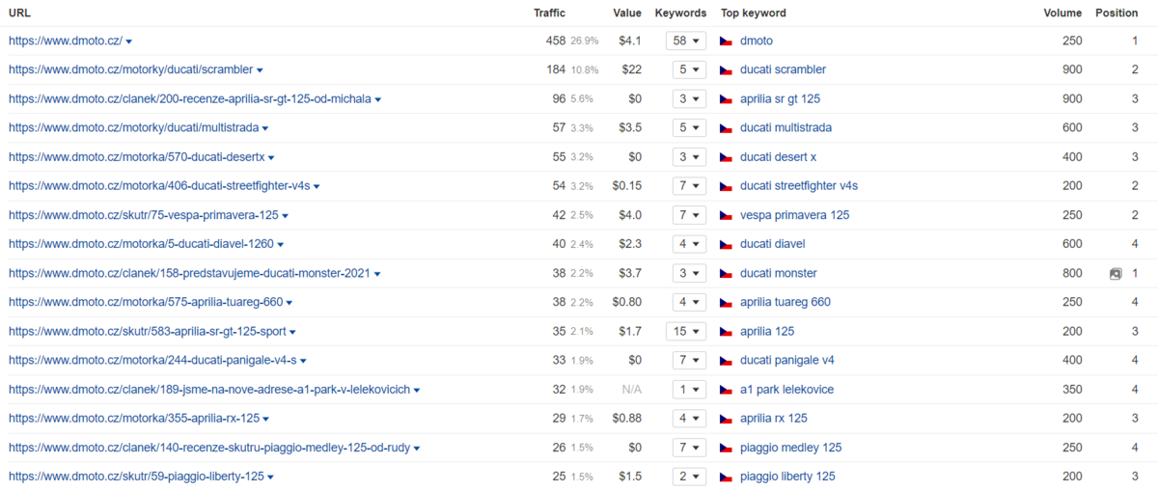The image size is (1158, 491).
Task: Open the 244-ducati-panigale-v4-s URL link
Action: pos(153,361)
